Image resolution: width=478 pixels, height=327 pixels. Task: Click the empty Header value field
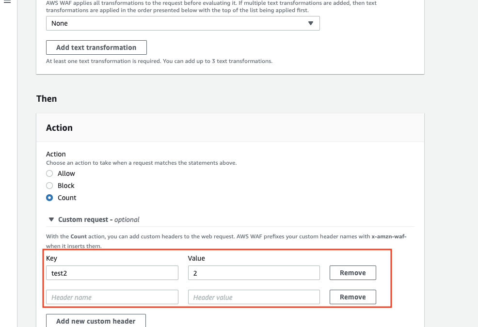point(254,297)
